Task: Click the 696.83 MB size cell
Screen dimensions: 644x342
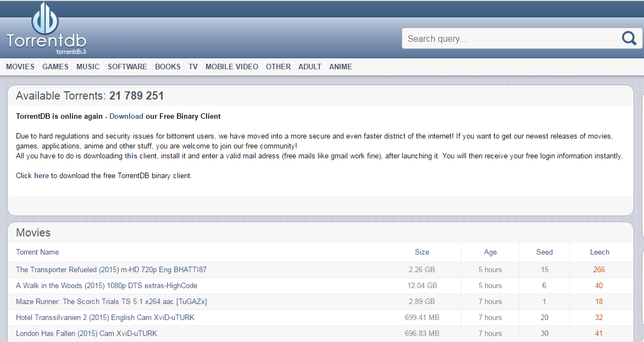Action: (x=422, y=333)
